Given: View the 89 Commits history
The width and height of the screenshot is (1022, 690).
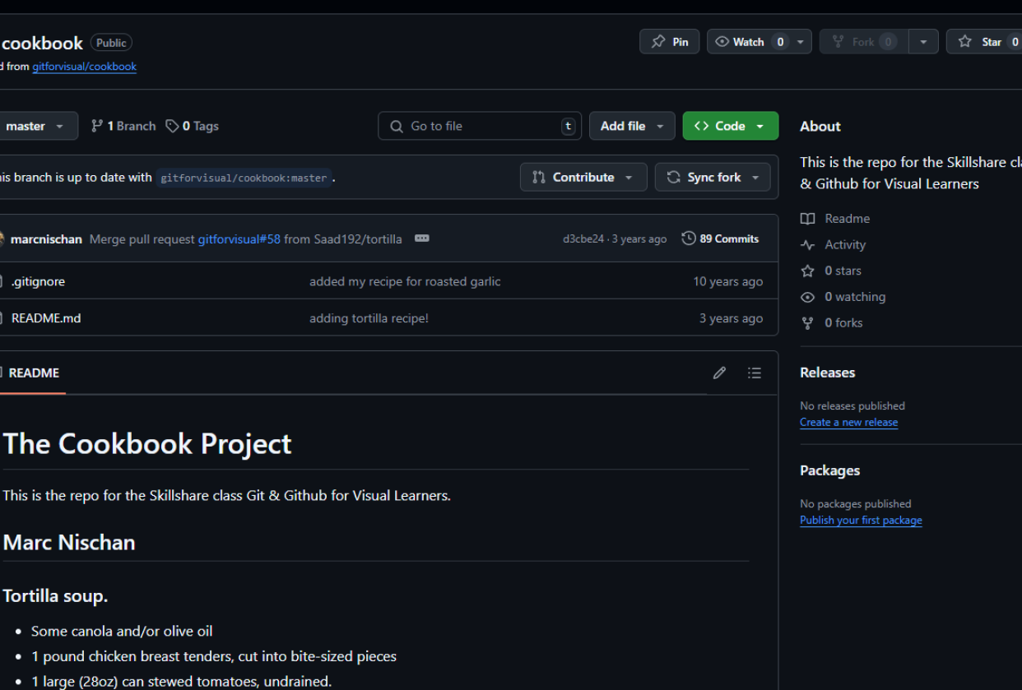Looking at the screenshot, I should click(720, 238).
